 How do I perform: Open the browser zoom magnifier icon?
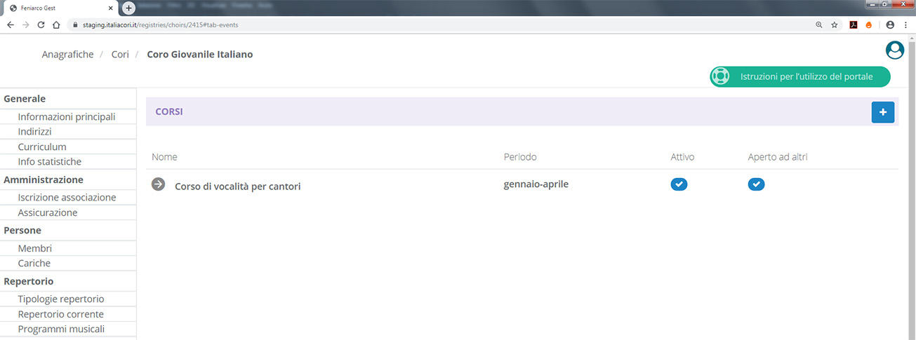click(818, 25)
